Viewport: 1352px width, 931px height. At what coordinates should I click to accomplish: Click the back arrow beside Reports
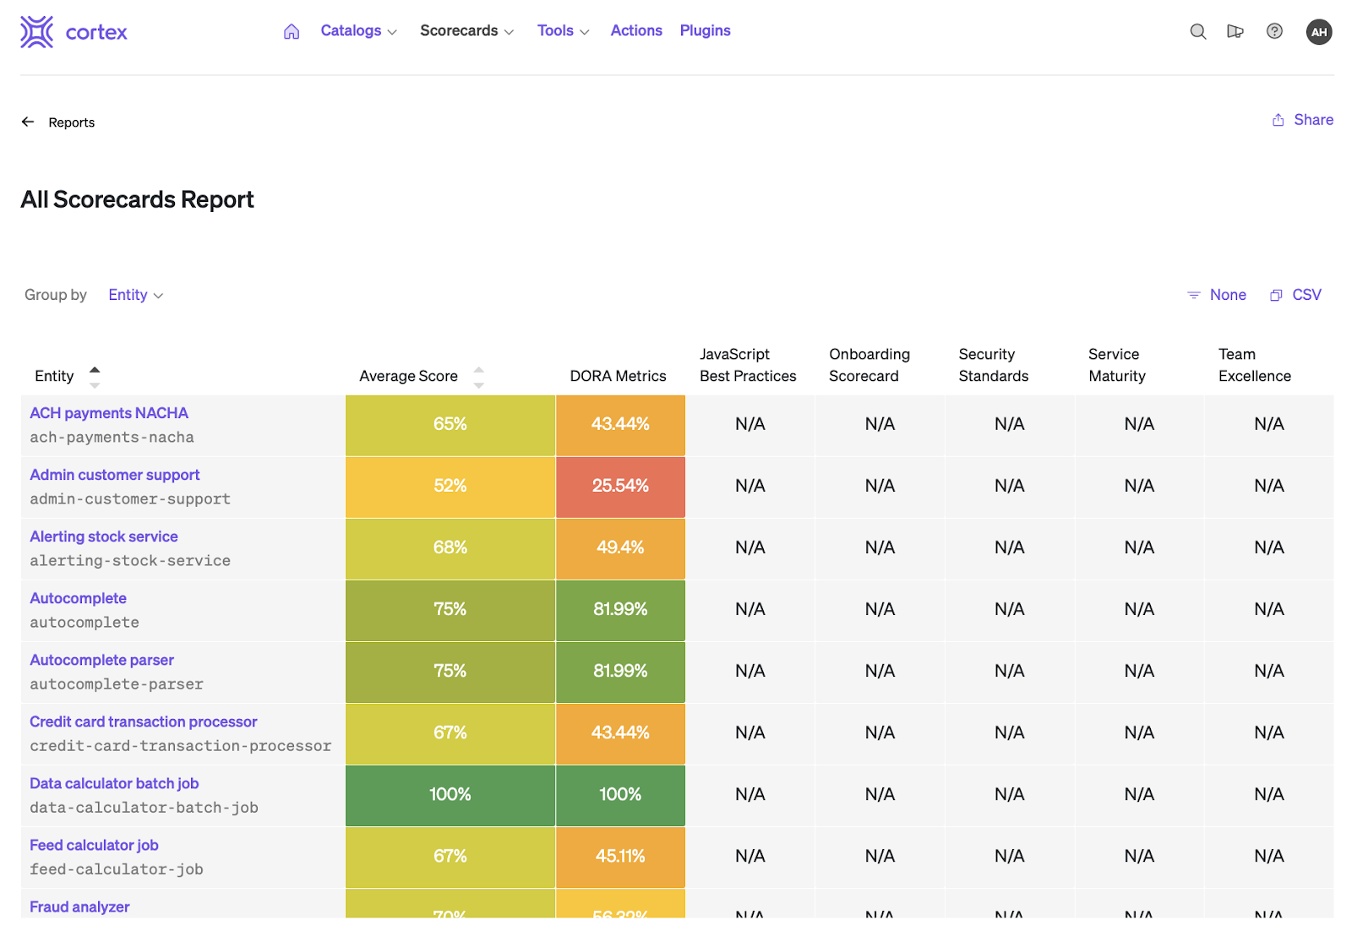[x=28, y=122]
